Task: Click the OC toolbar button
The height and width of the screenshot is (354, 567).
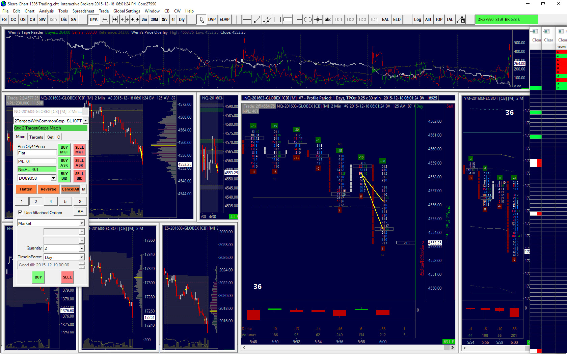Action: (x=13, y=20)
